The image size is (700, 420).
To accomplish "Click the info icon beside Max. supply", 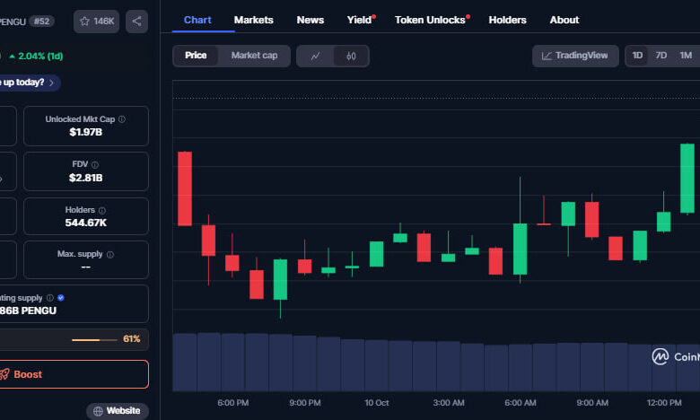I will coord(110,254).
